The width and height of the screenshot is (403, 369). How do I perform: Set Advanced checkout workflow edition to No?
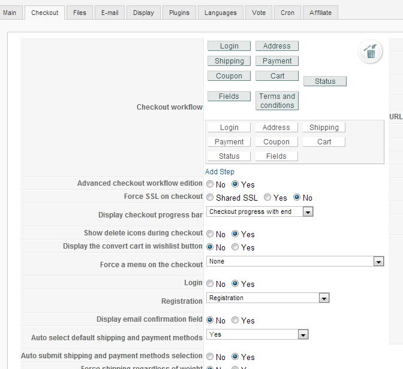(210, 184)
